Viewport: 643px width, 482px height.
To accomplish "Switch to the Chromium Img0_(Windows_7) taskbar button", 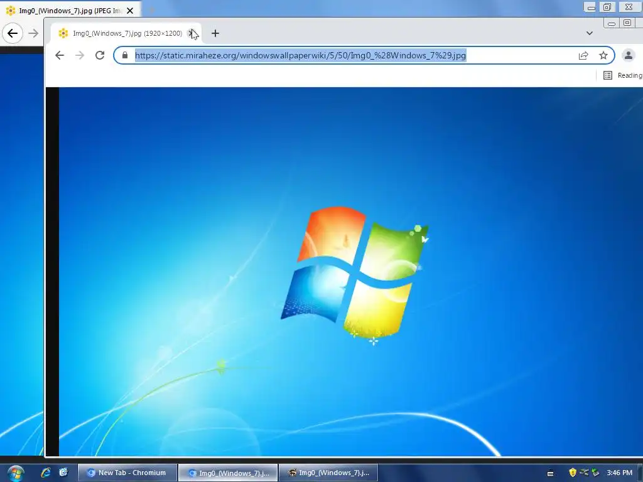I will click(x=228, y=473).
